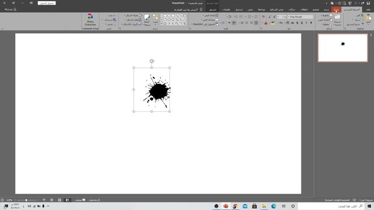374x210 pixels.
Task: Switch to Normal view in status bar
Action: click(x=67, y=200)
